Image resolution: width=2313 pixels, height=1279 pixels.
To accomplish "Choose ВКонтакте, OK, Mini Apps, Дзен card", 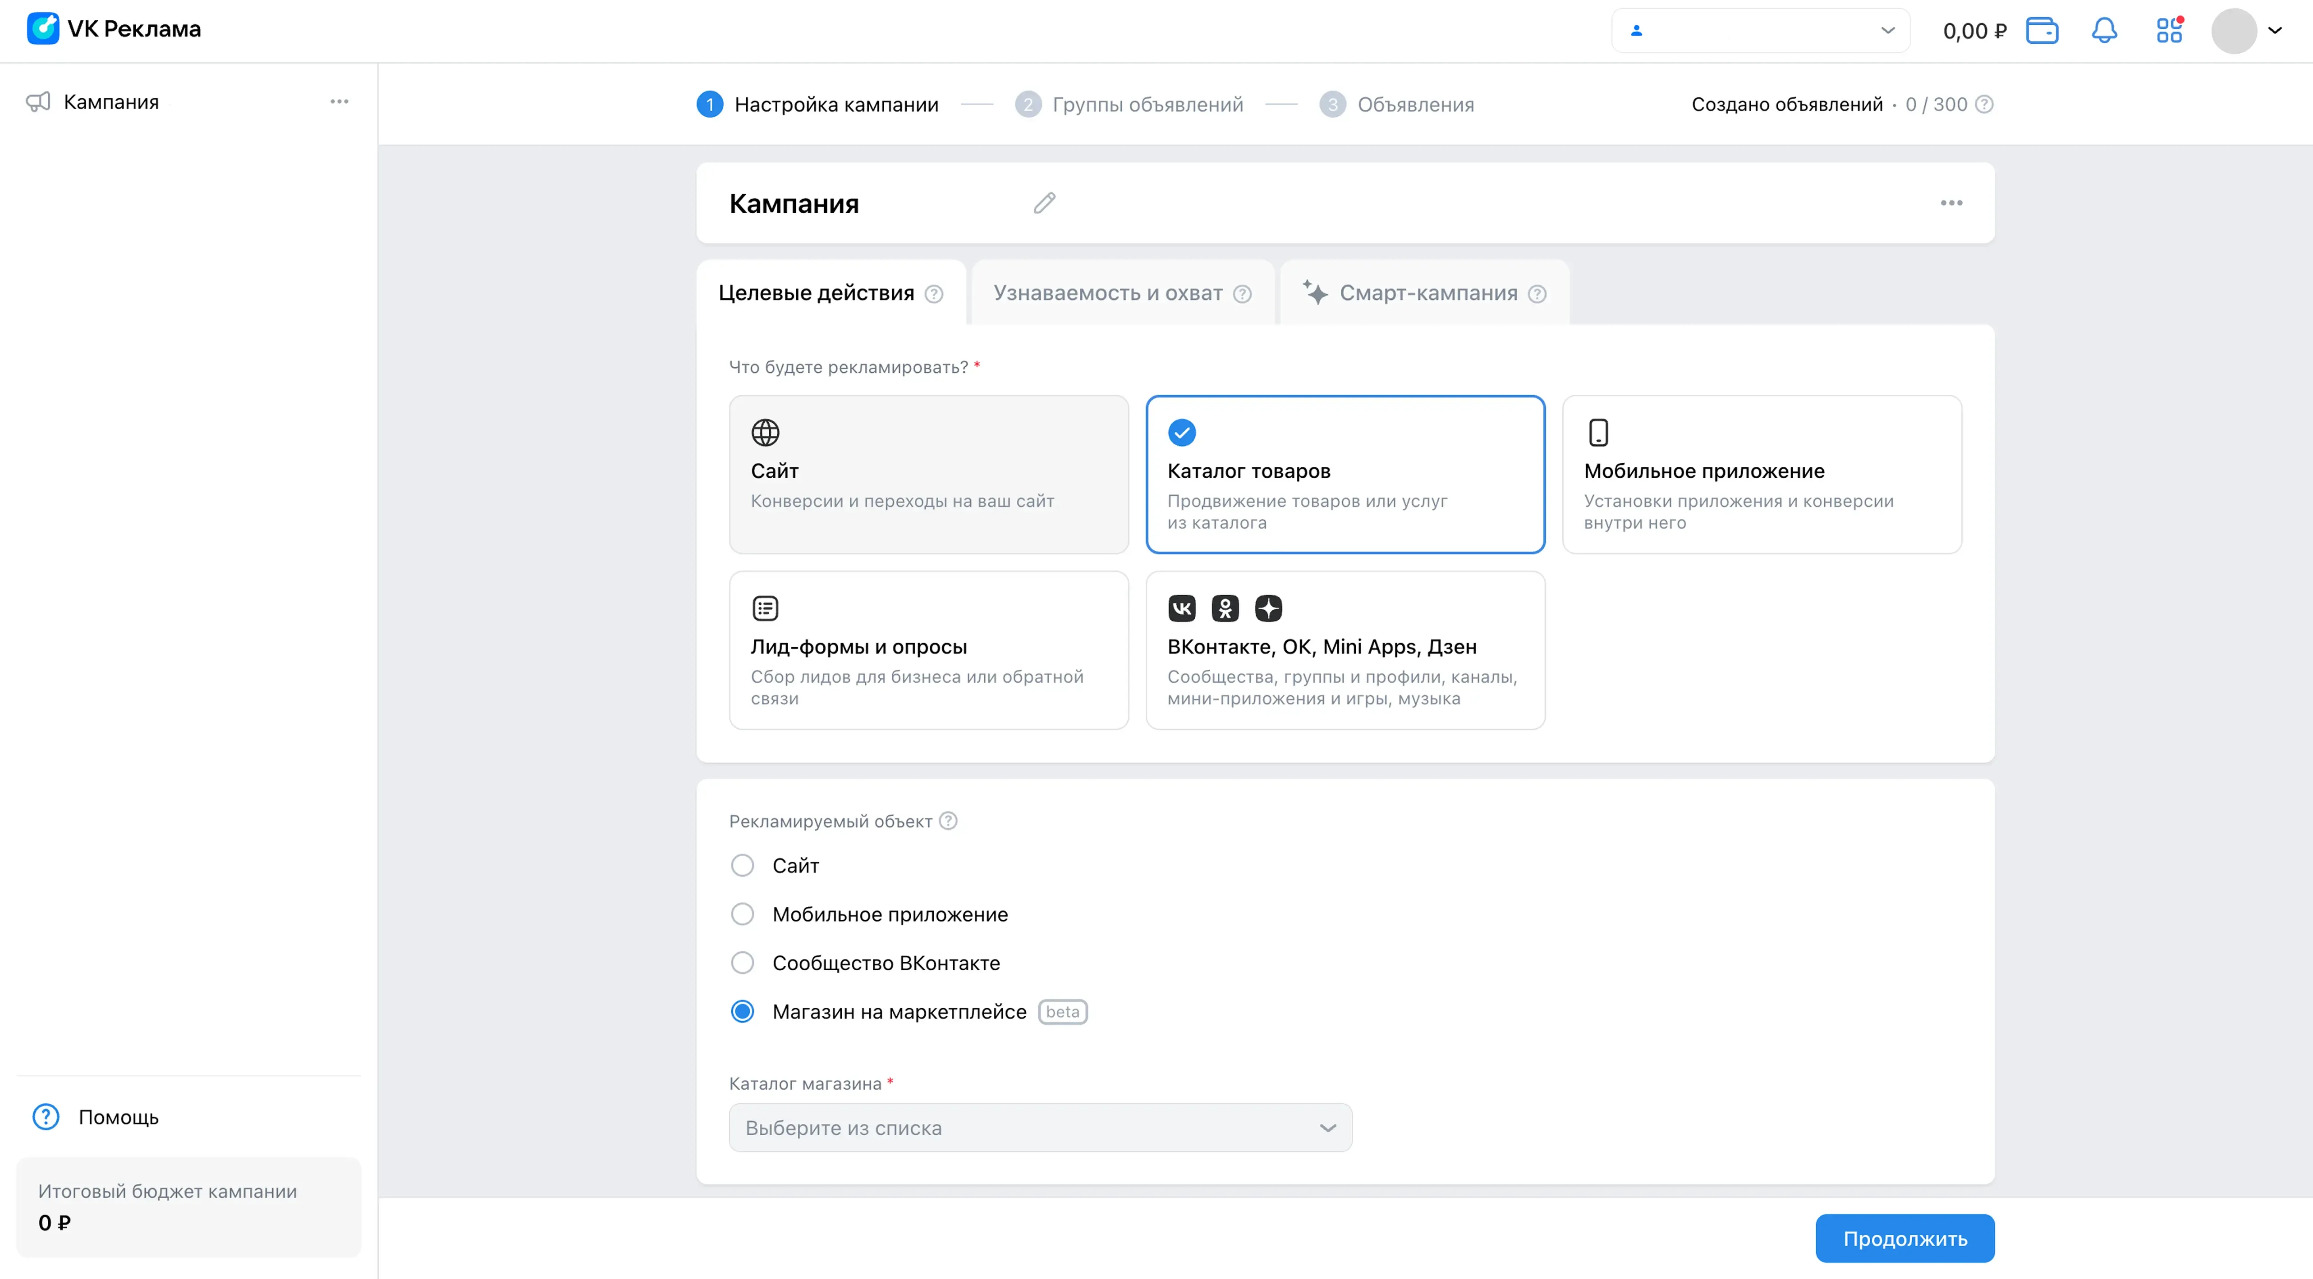I will coord(1345,650).
